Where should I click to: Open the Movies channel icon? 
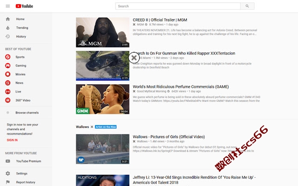(x=8, y=74)
